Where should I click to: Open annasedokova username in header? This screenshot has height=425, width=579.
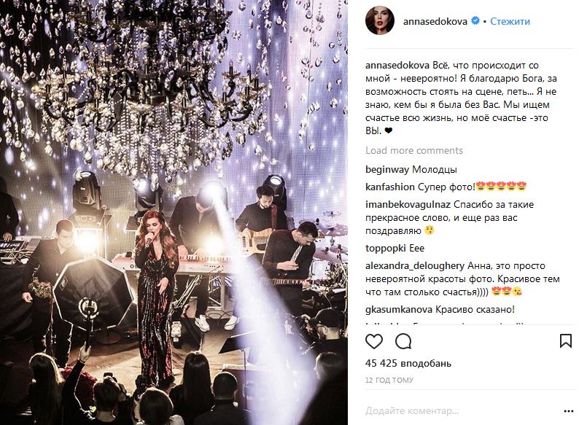[x=435, y=21]
